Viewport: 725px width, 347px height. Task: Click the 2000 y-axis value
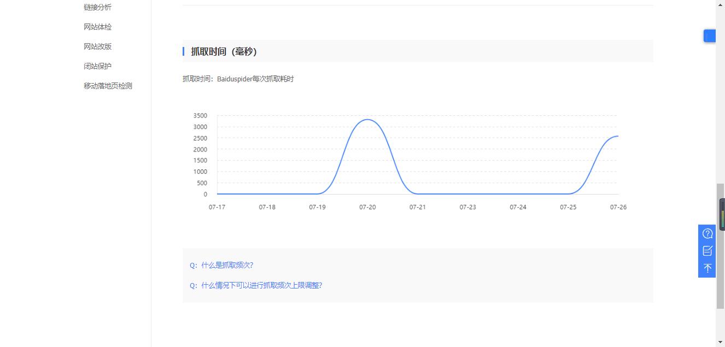pos(200,149)
